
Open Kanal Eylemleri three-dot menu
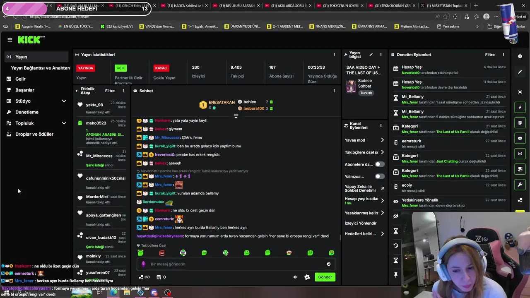[x=381, y=125]
